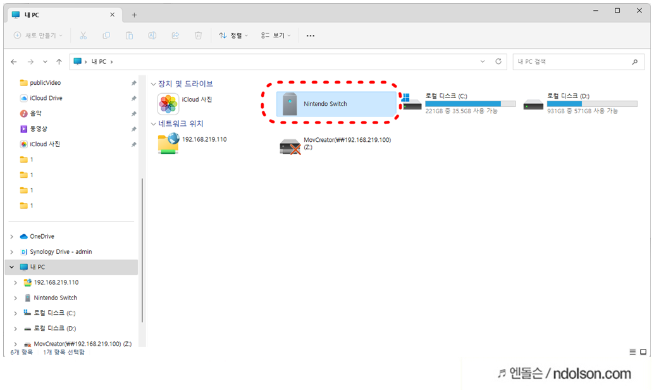Expand 192.168.219.110 in the tree
Image resolution: width=654 pixels, height=390 pixels.
(15, 283)
